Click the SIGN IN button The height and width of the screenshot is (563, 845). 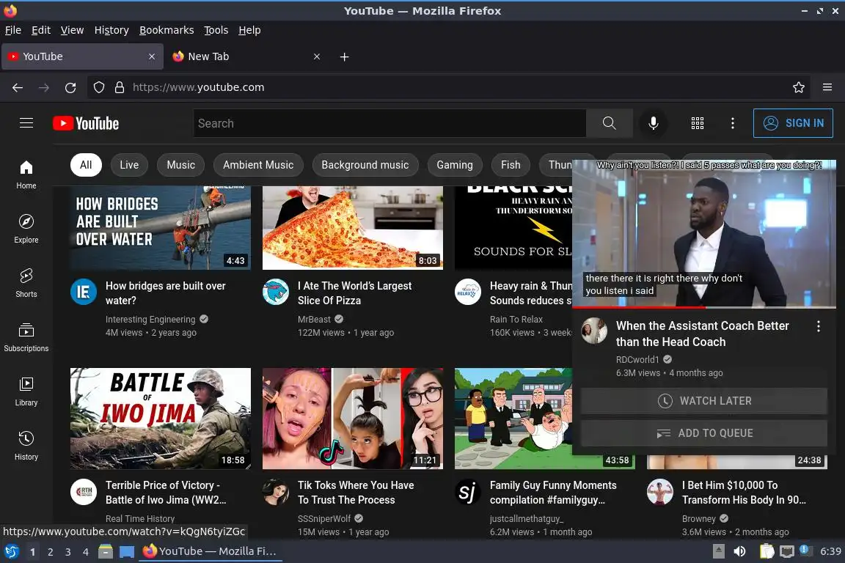793,123
